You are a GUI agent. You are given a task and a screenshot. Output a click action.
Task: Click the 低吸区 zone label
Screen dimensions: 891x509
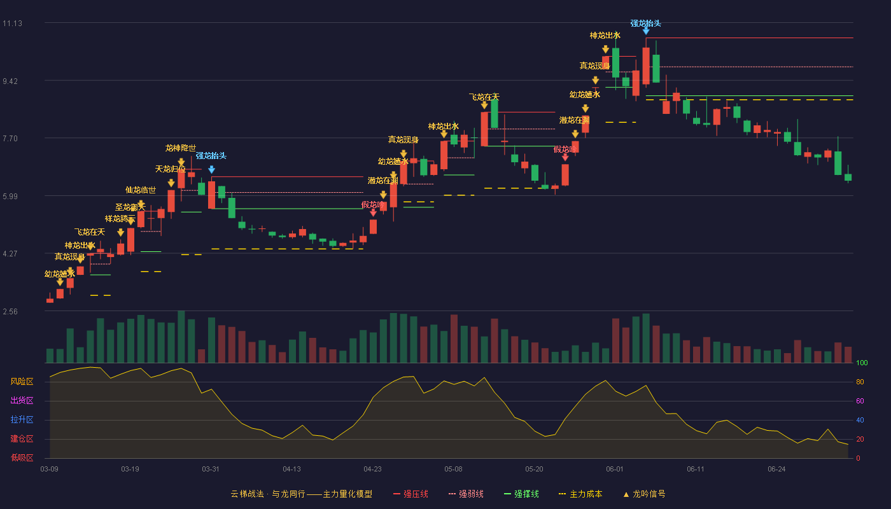tap(22, 457)
